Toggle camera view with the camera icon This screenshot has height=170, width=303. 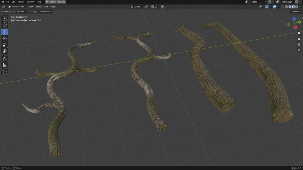(x=299, y=44)
